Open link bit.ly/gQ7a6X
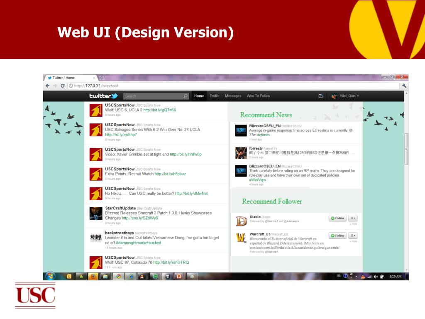This screenshot has width=425, height=319. point(160,110)
